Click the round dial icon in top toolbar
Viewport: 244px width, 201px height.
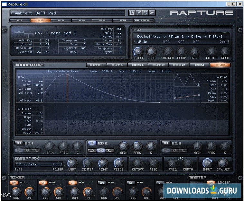click(x=145, y=13)
